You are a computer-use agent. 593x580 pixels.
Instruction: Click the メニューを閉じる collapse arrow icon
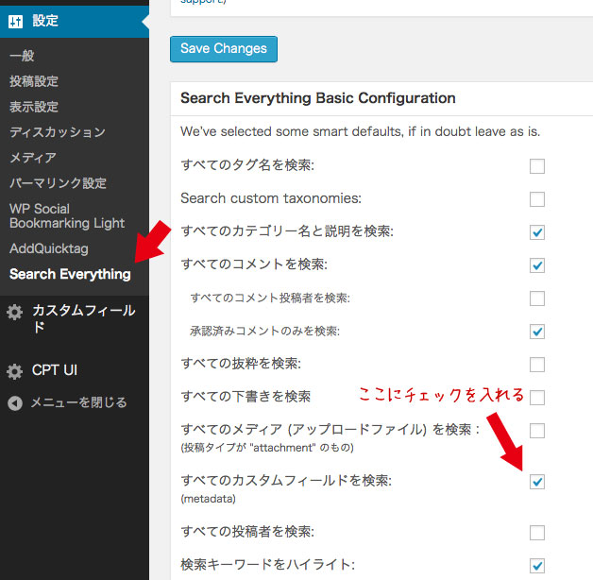15,403
